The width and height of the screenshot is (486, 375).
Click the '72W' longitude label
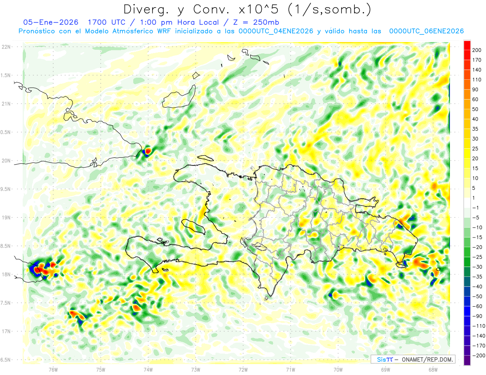pyautogui.click(x=243, y=369)
